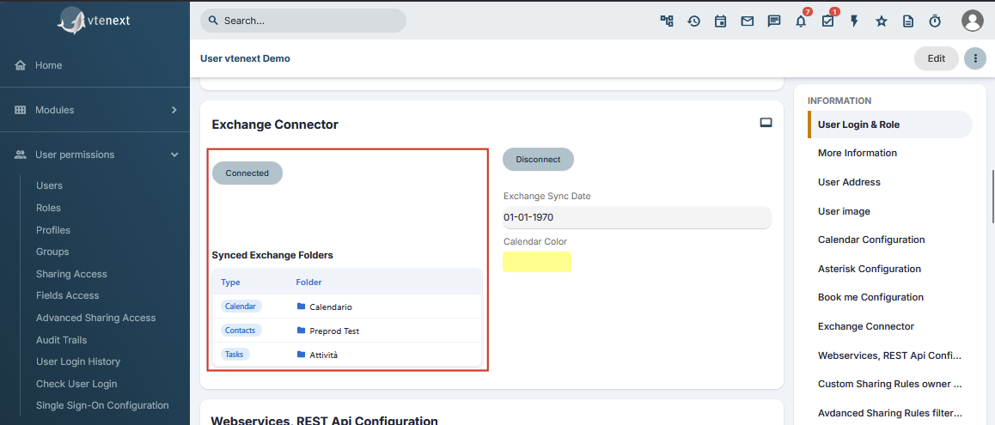Open Profiles in the sidebar
The image size is (995, 425).
pyautogui.click(x=53, y=229)
